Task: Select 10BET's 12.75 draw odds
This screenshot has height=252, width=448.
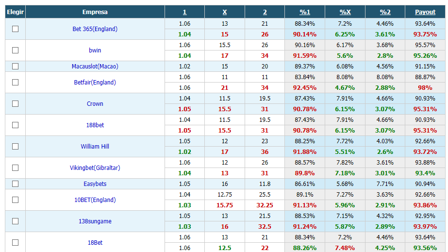Action: tap(225, 195)
